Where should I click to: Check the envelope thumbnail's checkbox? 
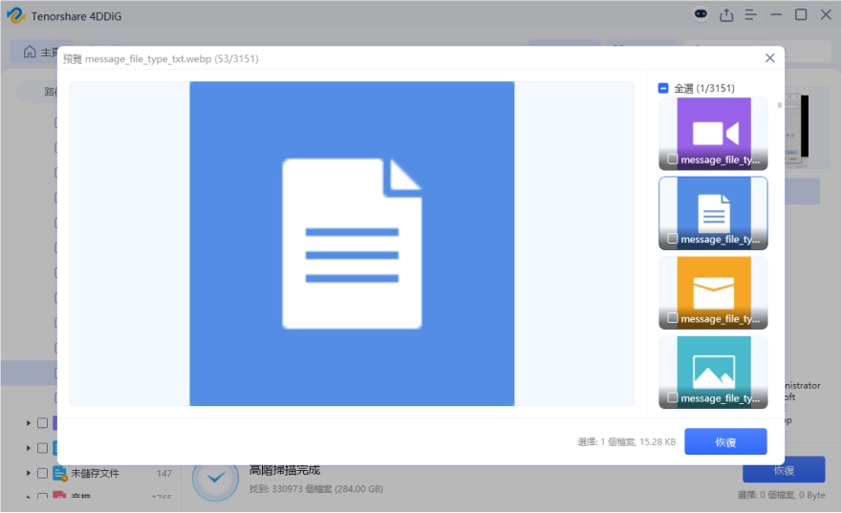[672, 318]
